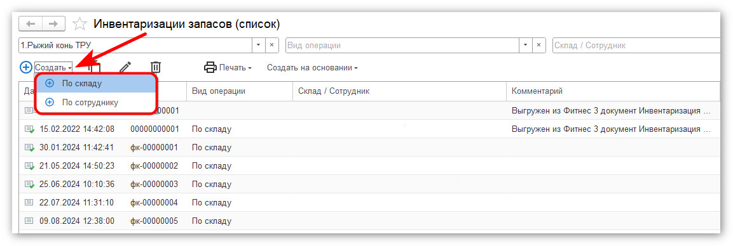The height and width of the screenshot is (246, 733).
Task: Click the 1.Рыжий конь ТРУ field
Action: tap(135, 45)
